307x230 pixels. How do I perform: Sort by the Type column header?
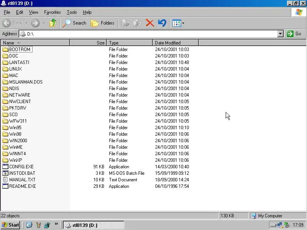tap(130, 43)
